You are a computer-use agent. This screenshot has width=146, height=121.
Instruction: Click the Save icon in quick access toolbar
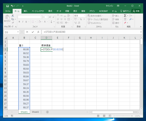click(x=8, y=6)
